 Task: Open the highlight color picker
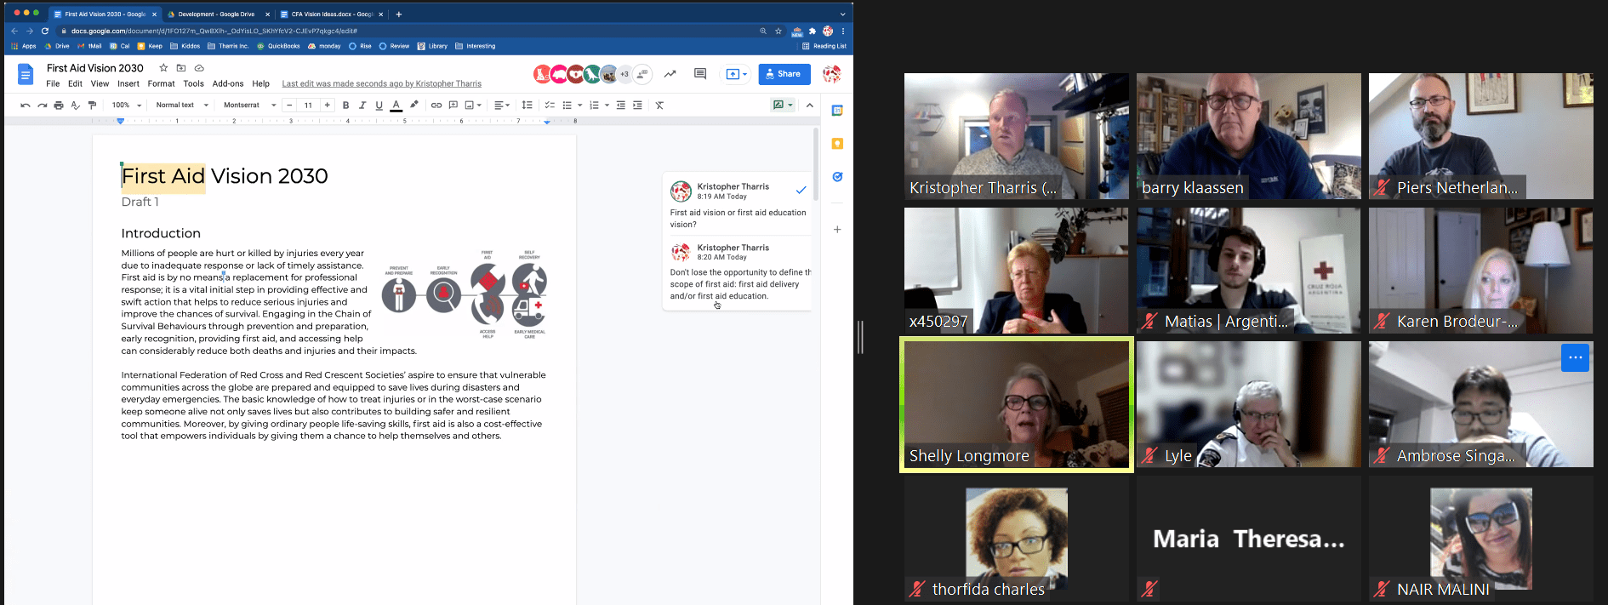pyautogui.click(x=414, y=106)
